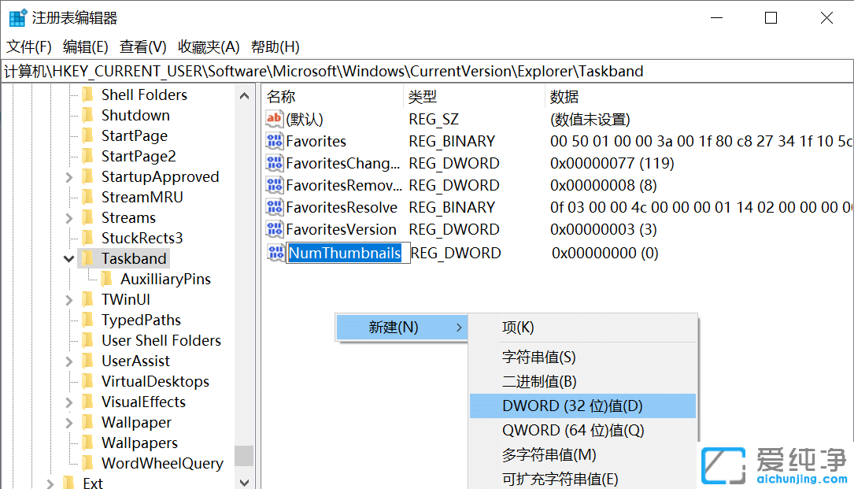The image size is (854, 489).
Task: Click the 类型 column header
Action: [x=423, y=96]
